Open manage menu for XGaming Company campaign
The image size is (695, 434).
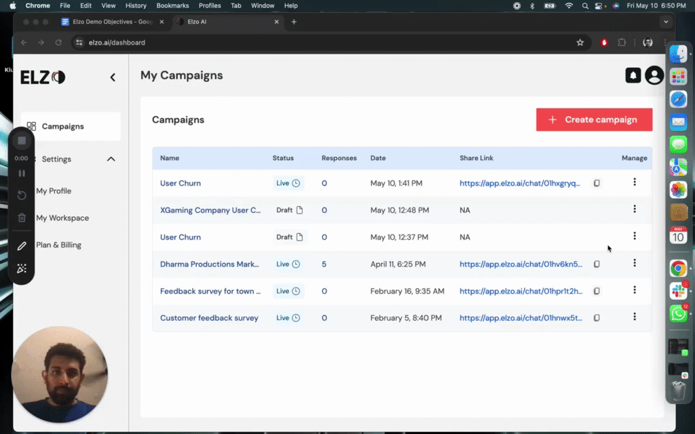(x=635, y=210)
